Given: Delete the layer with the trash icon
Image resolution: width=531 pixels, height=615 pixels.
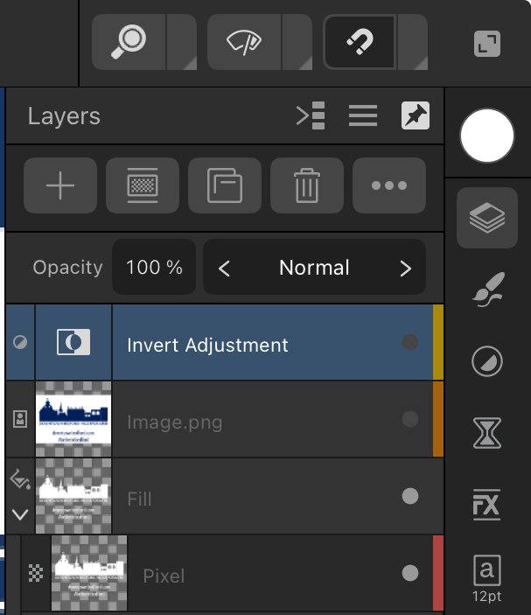Looking at the screenshot, I should (307, 185).
